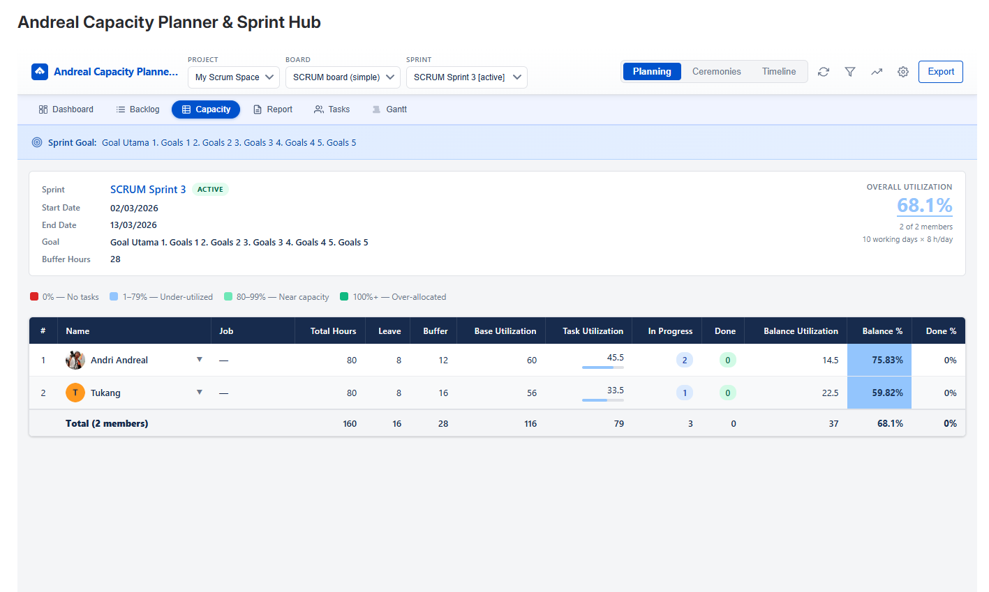
Task: Click the trend chart icon in the toolbar
Action: click(877, 71)
